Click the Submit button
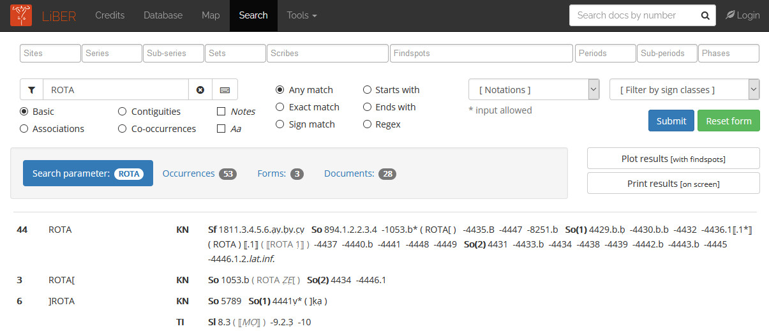The height and width of the screenshot is (331, 769). [671, 121]
